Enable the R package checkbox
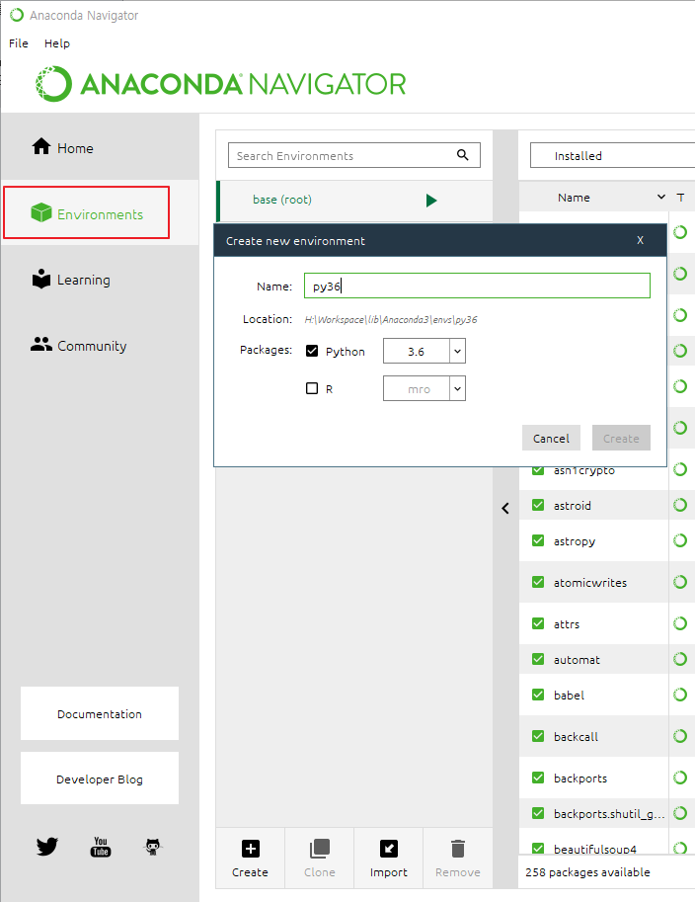 click(x=312, y=388)
